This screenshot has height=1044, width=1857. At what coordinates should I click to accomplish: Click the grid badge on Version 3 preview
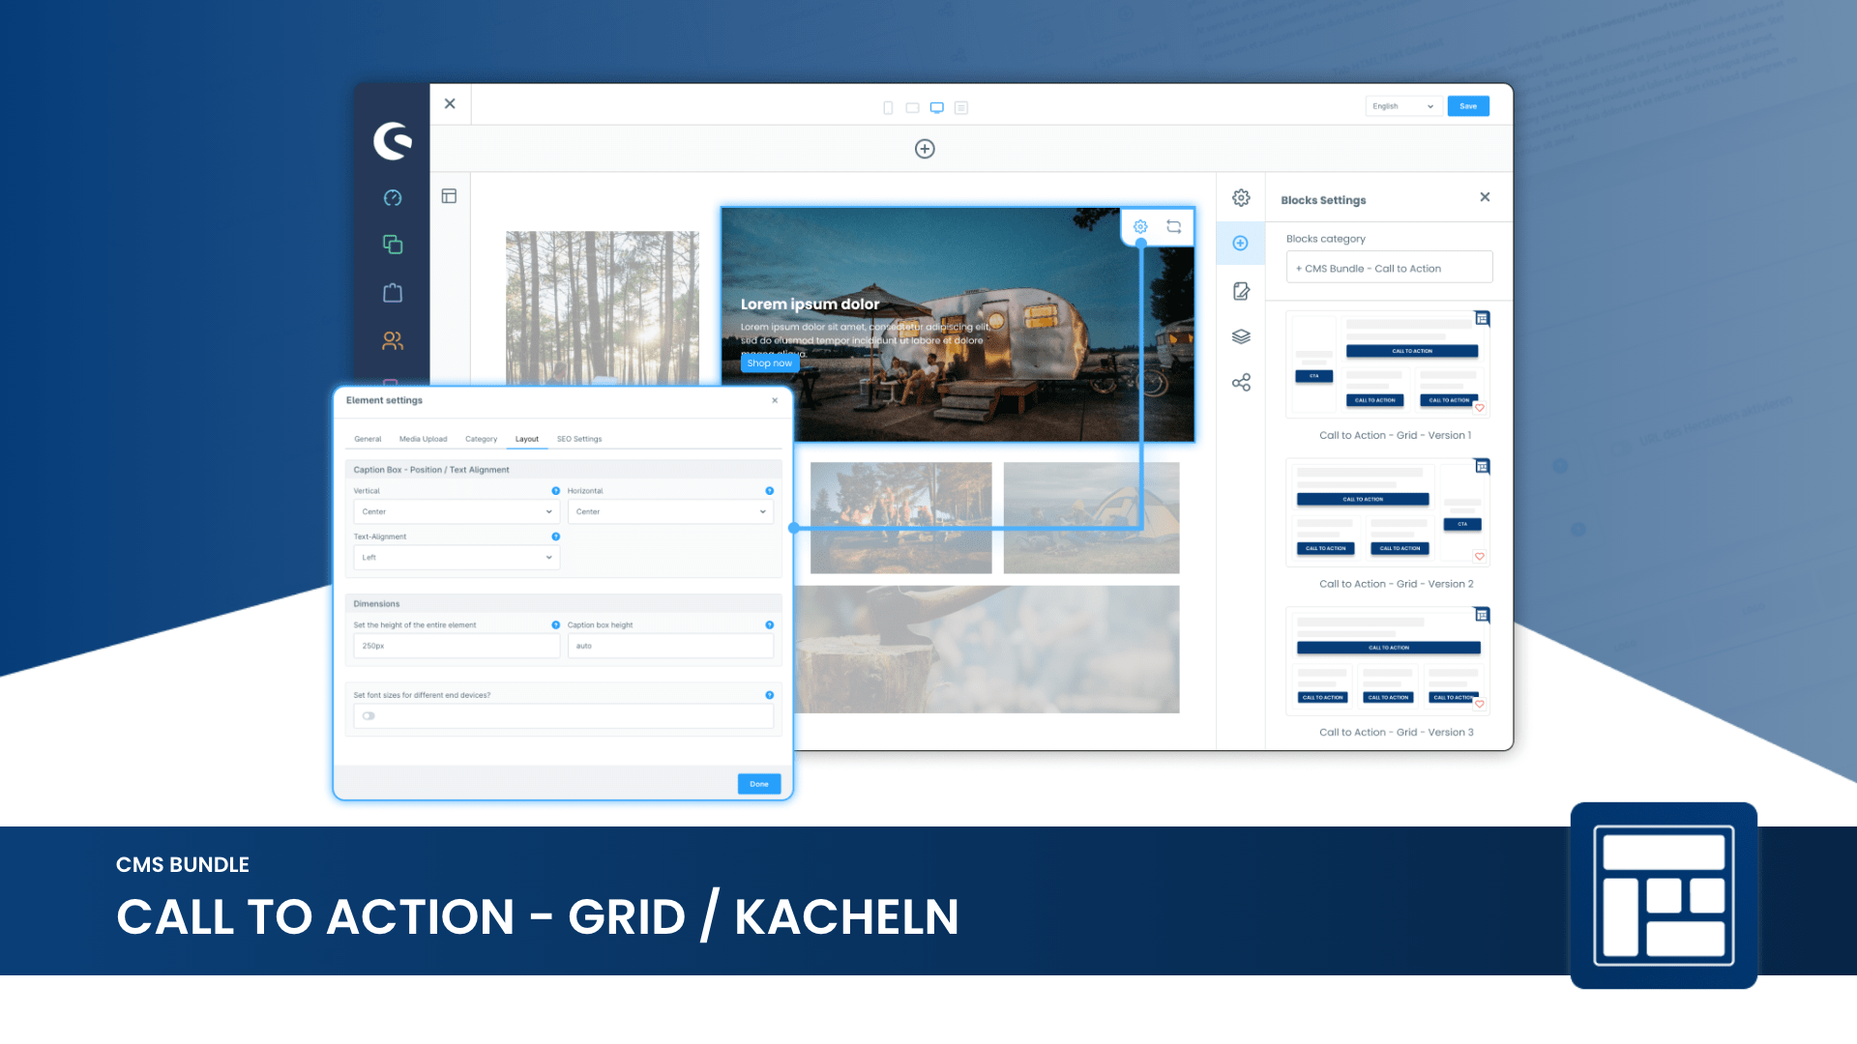[1482, 615]
